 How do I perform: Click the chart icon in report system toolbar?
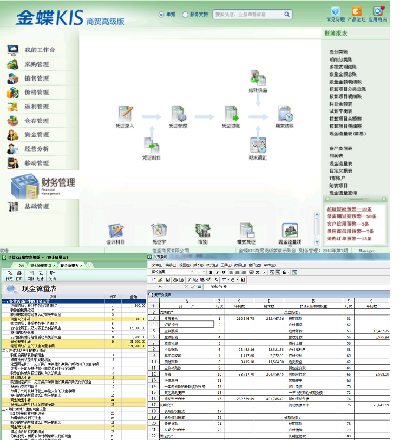tap(243, 280)
